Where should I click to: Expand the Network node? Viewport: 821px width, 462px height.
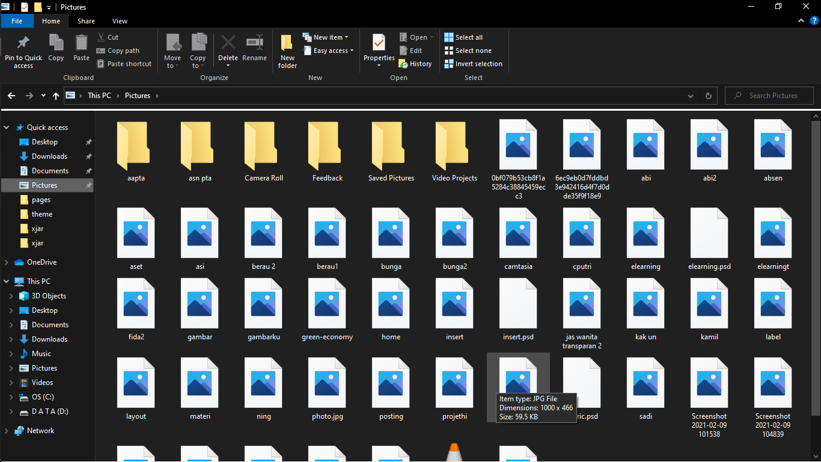click(x=7, y=431)
